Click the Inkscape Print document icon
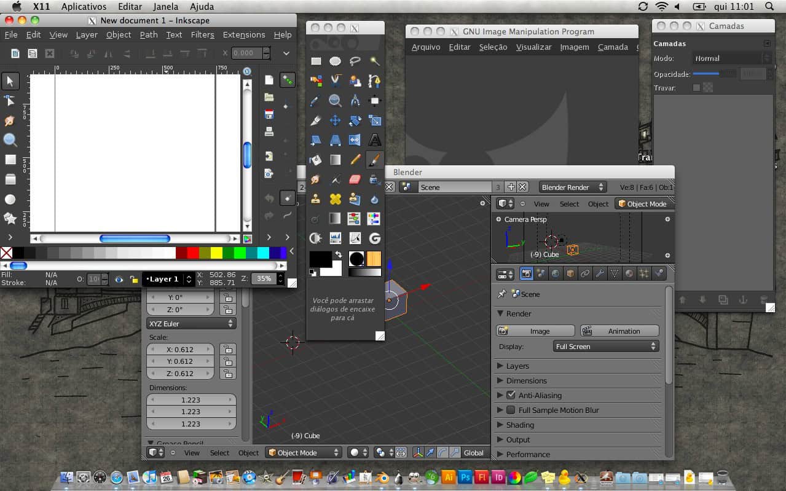Viewport: 786px width, 491px height. pyautogui.click(x=269, y=132)
